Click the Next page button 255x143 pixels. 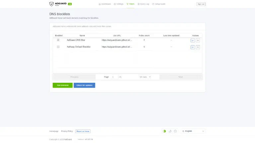click(181, 77)
